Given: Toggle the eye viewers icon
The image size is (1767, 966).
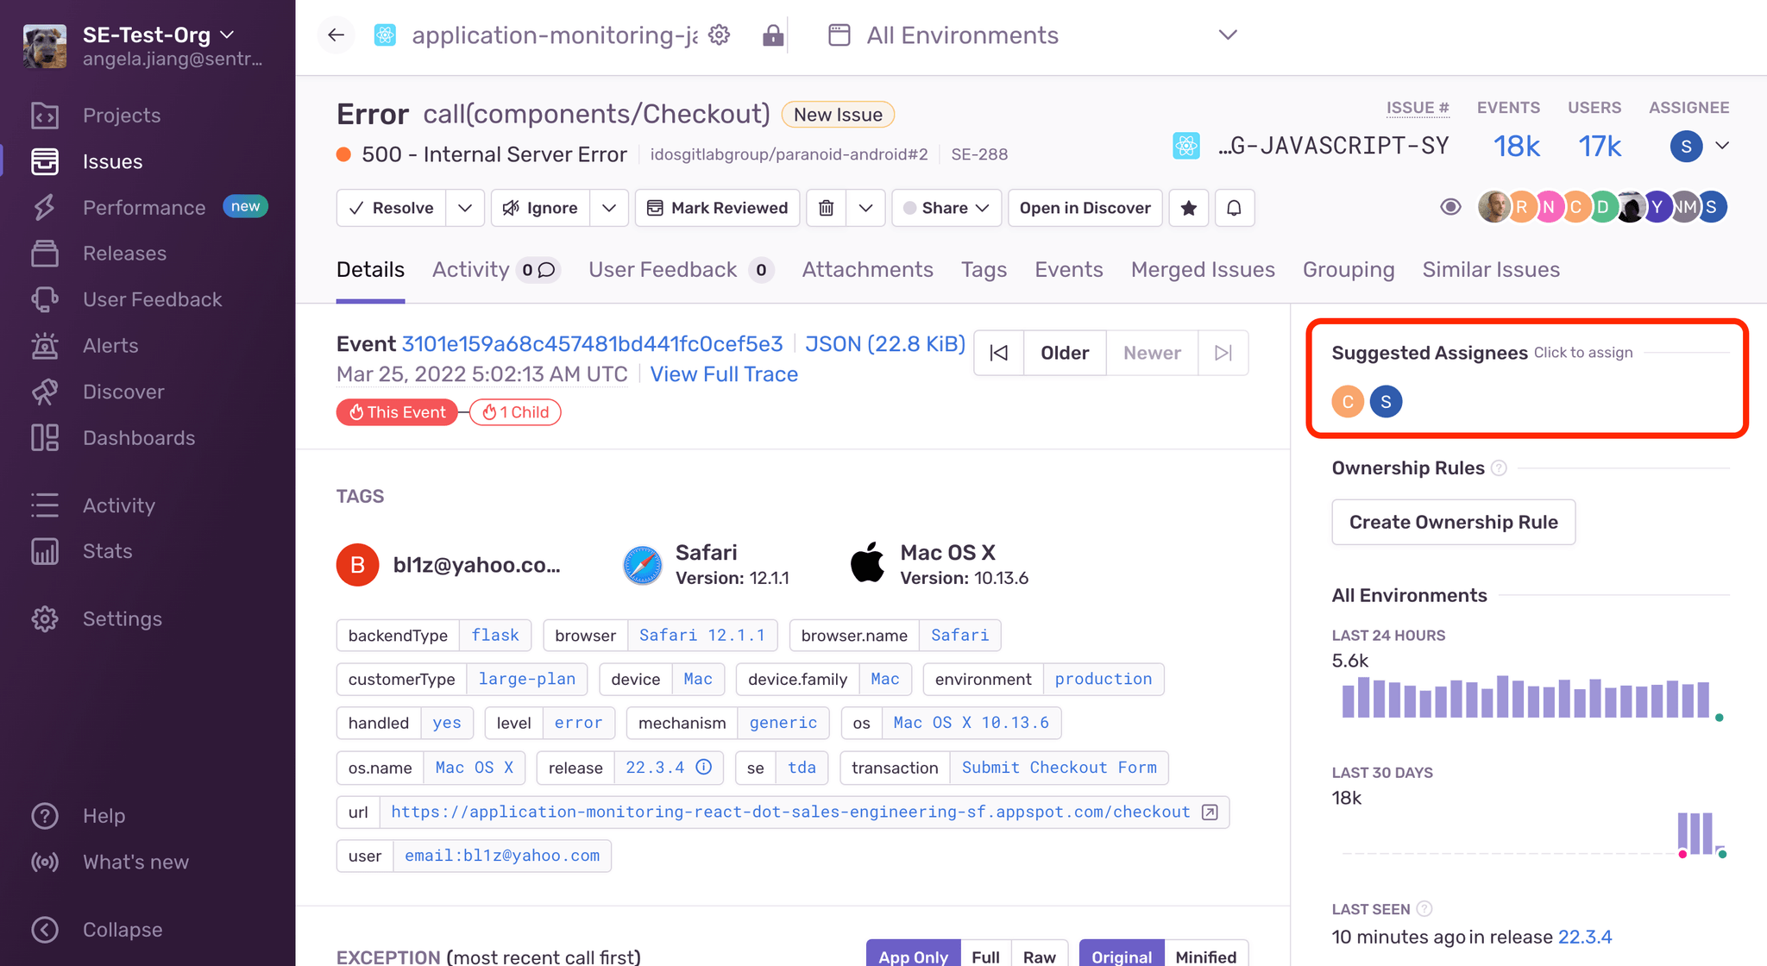Looking at the screenshot, I should click(x=1450, y=207).
